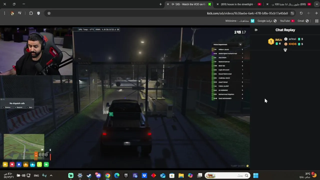Screen dimensions: 320x180
Task: Open WitAnime bookmark
Action: [x=240, y=21]
